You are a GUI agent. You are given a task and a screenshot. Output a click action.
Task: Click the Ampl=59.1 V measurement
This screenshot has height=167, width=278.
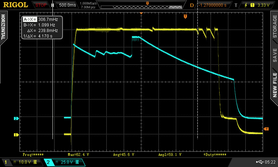170,154
